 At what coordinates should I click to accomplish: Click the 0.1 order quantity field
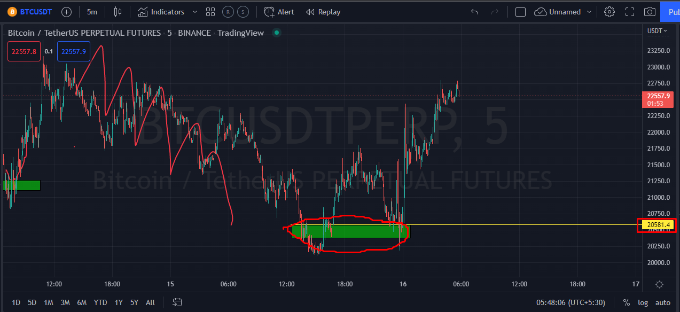[49, 51]
